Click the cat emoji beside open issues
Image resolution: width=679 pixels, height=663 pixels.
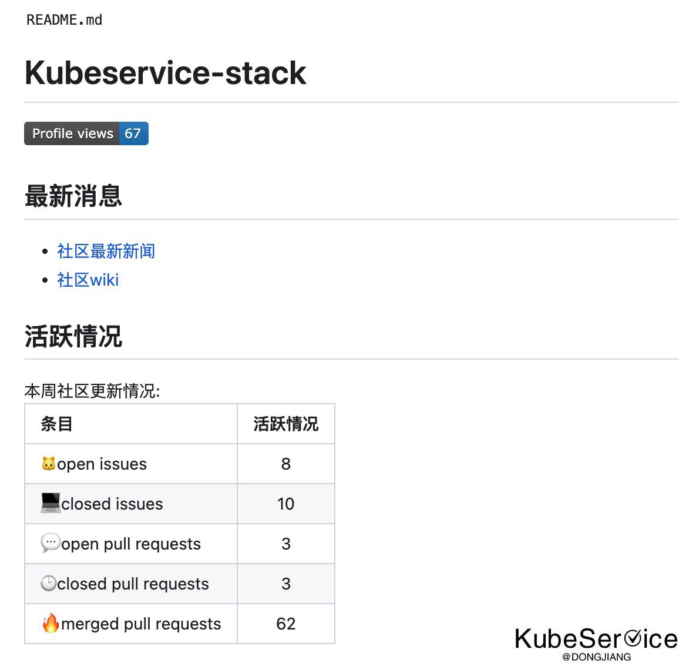[49, 463]
